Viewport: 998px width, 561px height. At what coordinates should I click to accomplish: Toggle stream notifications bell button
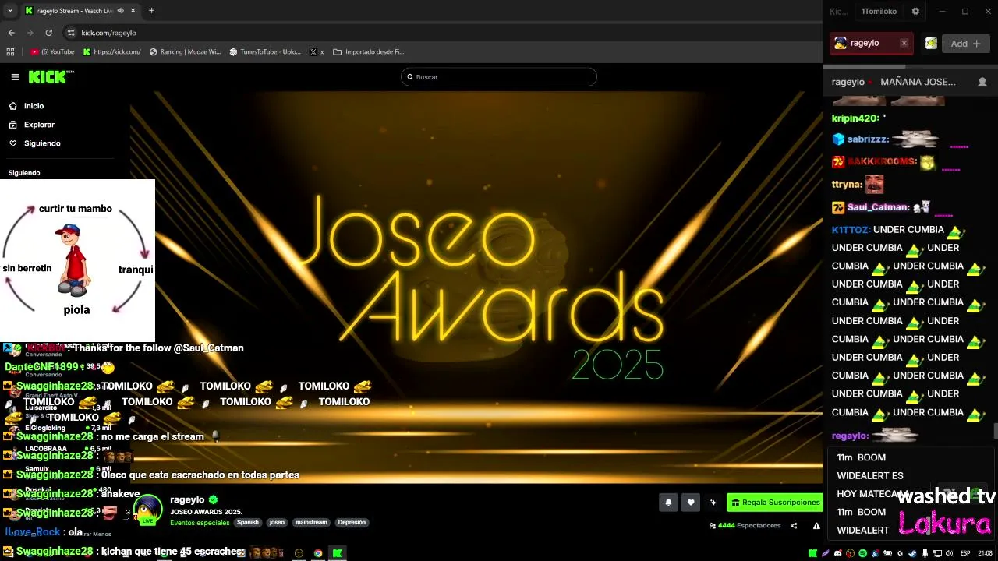(668, 503)
